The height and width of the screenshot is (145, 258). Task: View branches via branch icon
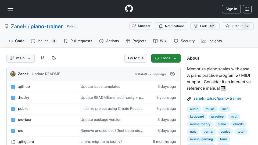pos(42,58)
